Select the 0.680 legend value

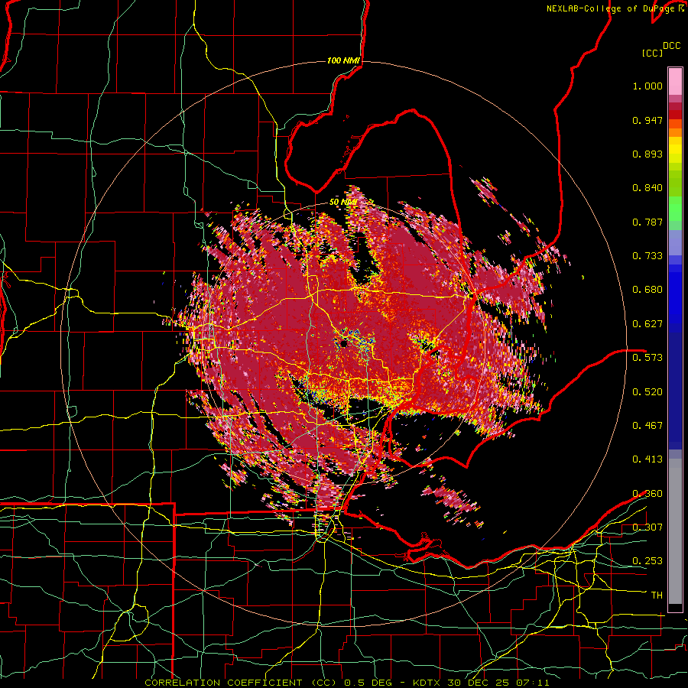(x=647, y=290)
